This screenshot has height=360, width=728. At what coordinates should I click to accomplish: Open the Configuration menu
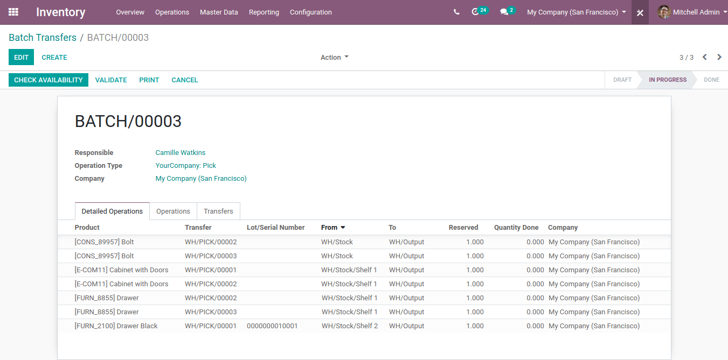[x=310, y=12]
